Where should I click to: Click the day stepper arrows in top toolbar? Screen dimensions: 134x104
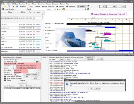105,6
